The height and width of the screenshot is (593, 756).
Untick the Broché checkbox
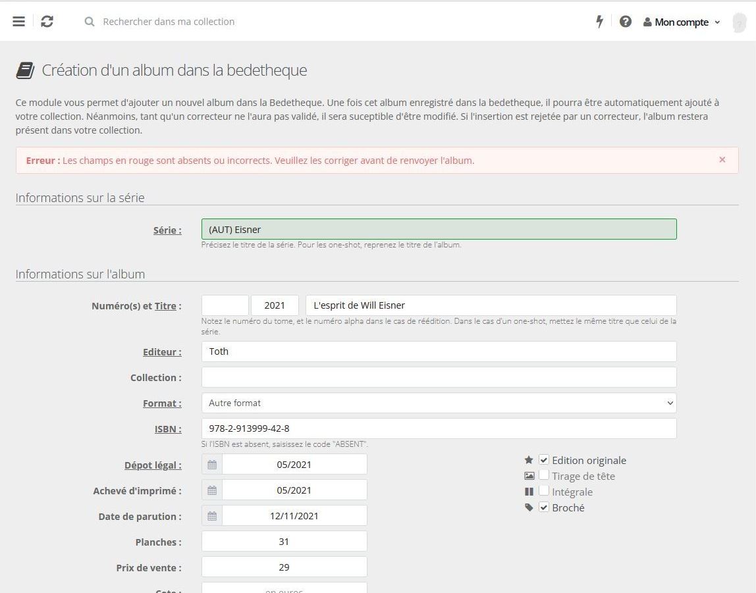click(x=544, y=507)
